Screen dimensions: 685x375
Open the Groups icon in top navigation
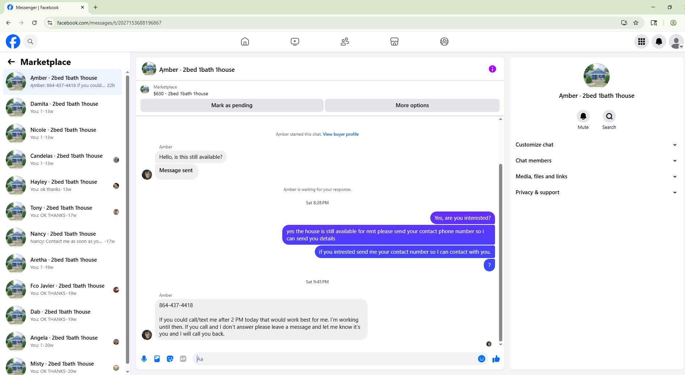(444, 42)
